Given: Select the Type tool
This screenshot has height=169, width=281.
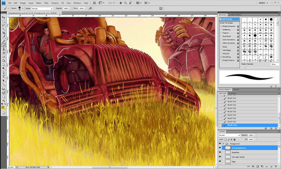Looking at the screenshot, I should point(4,77).
